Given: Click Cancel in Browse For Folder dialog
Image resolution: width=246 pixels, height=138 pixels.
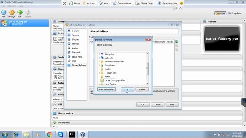Looking at the screenshot, I should coord(142,89).
